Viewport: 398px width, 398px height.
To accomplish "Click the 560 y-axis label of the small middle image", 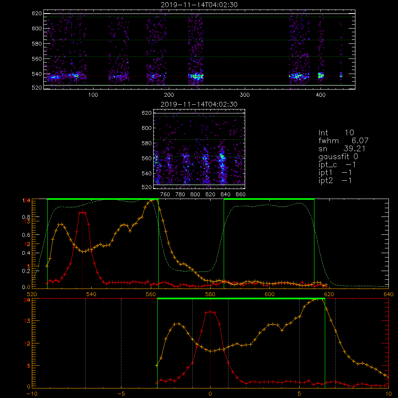I will [147, 158].
